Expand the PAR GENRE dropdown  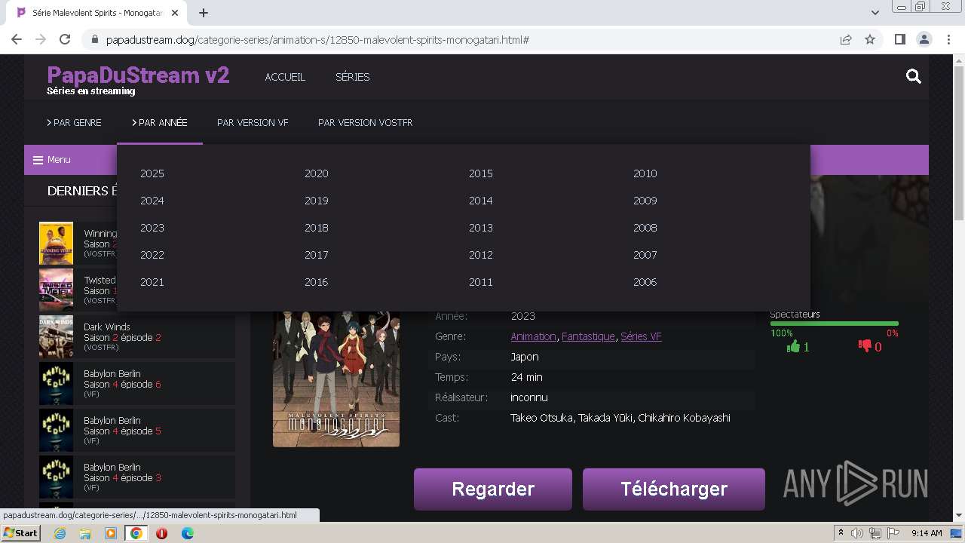coord(74,122)
